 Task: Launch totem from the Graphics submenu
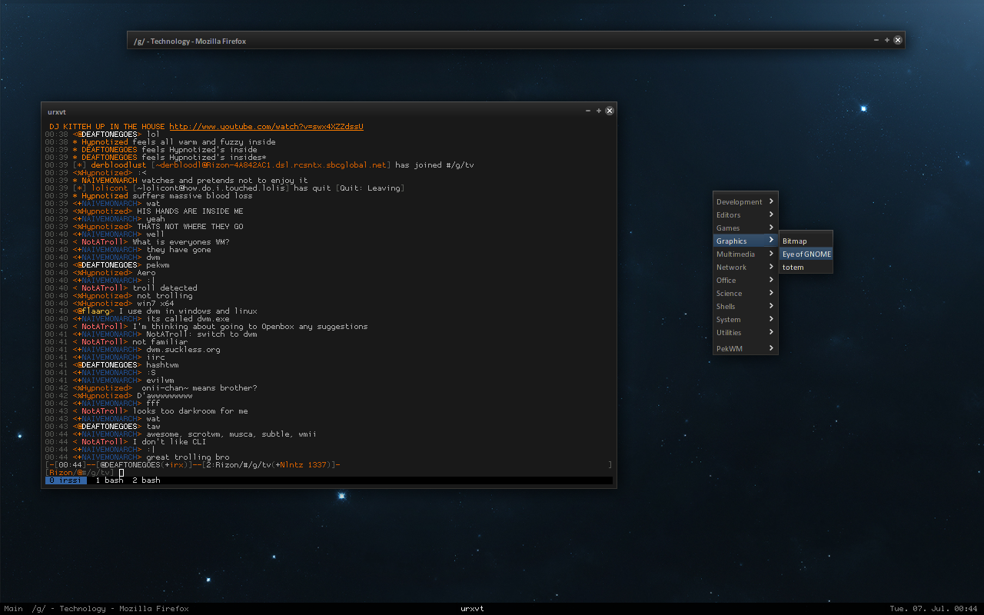[793, 268]
